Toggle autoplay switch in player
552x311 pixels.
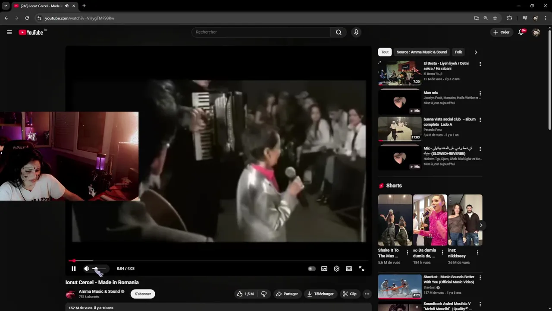tap(311, 269)
